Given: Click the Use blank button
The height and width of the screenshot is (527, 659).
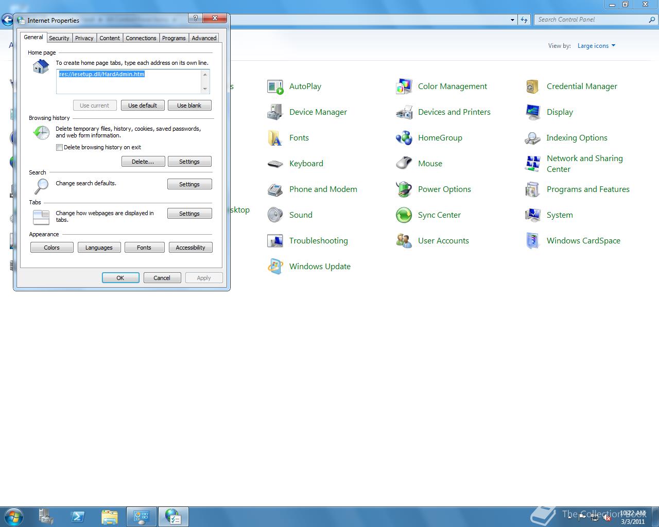Looking at the screenshot, I should (189, 106).
